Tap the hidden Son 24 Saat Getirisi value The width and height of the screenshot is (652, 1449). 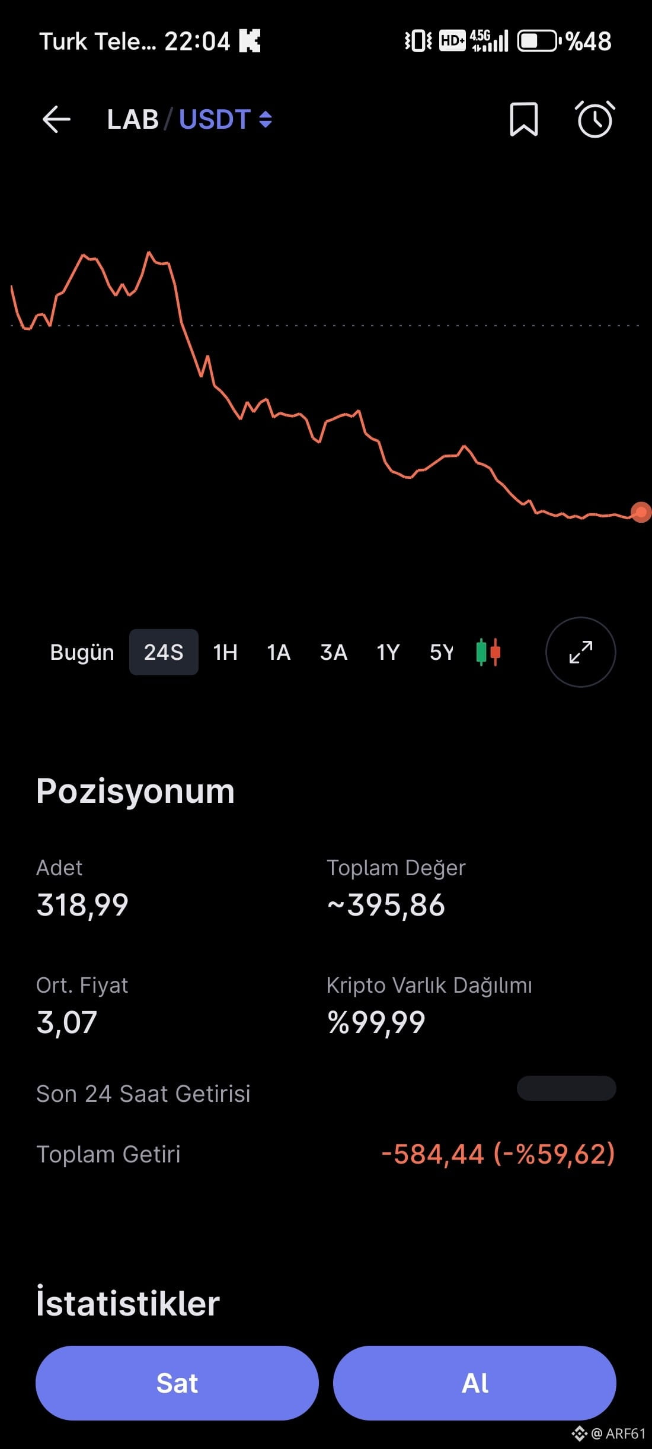[x=567, y=1088]
